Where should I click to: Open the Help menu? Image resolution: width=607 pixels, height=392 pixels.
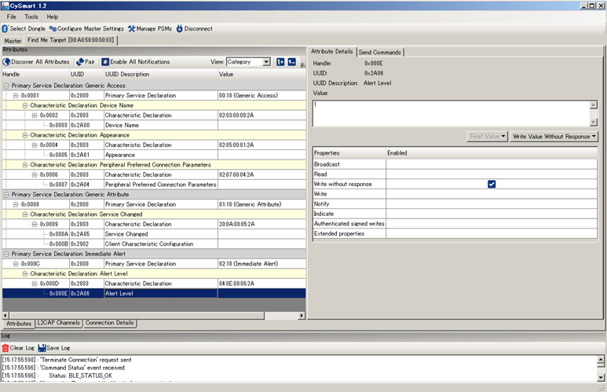[x=53, y=16]
